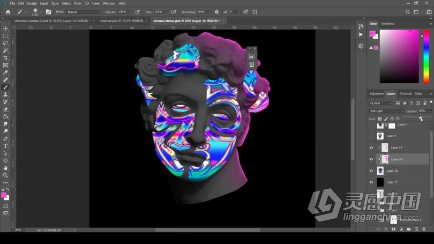The image size is (434, 244).
Task: Select the Layer 16 layer name
Action: (x=392, y=171)
